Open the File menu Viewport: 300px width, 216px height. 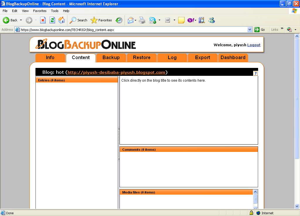pos(5,11)
